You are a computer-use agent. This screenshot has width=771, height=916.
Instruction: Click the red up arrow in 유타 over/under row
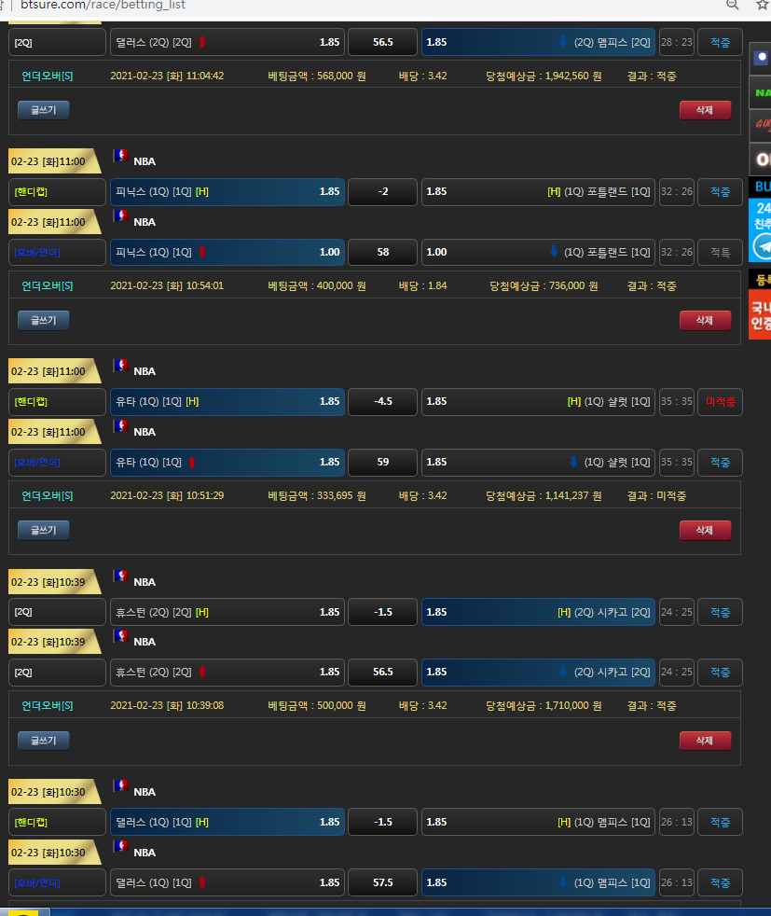(191, 463)
